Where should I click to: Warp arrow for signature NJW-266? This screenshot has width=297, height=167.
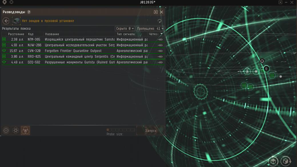160,45
